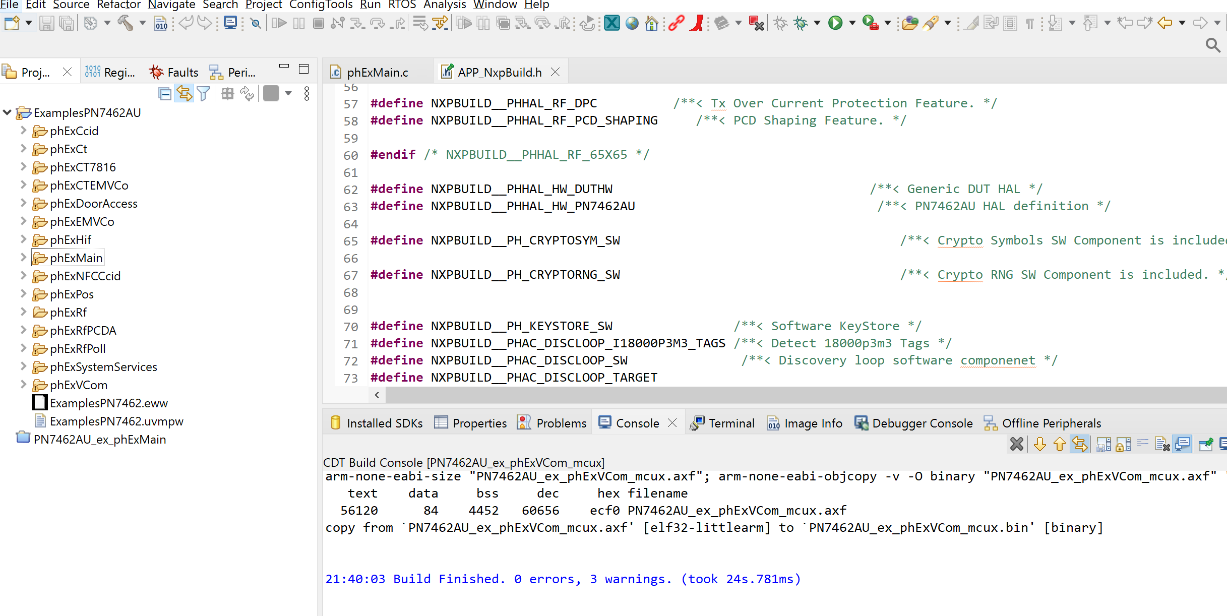Click the editor horizontal scrollbar track
Viewport: 1227px width, 616px height.
(756, 395)
